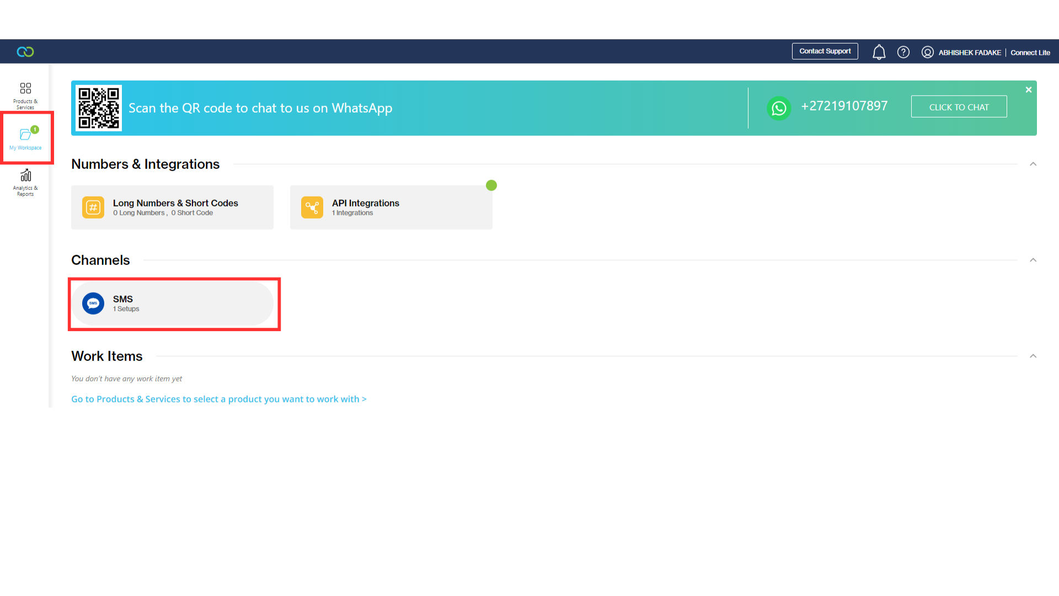Click the API Integrations yellow icon
The image size is (1059, 596).
(x=312, y=207)
